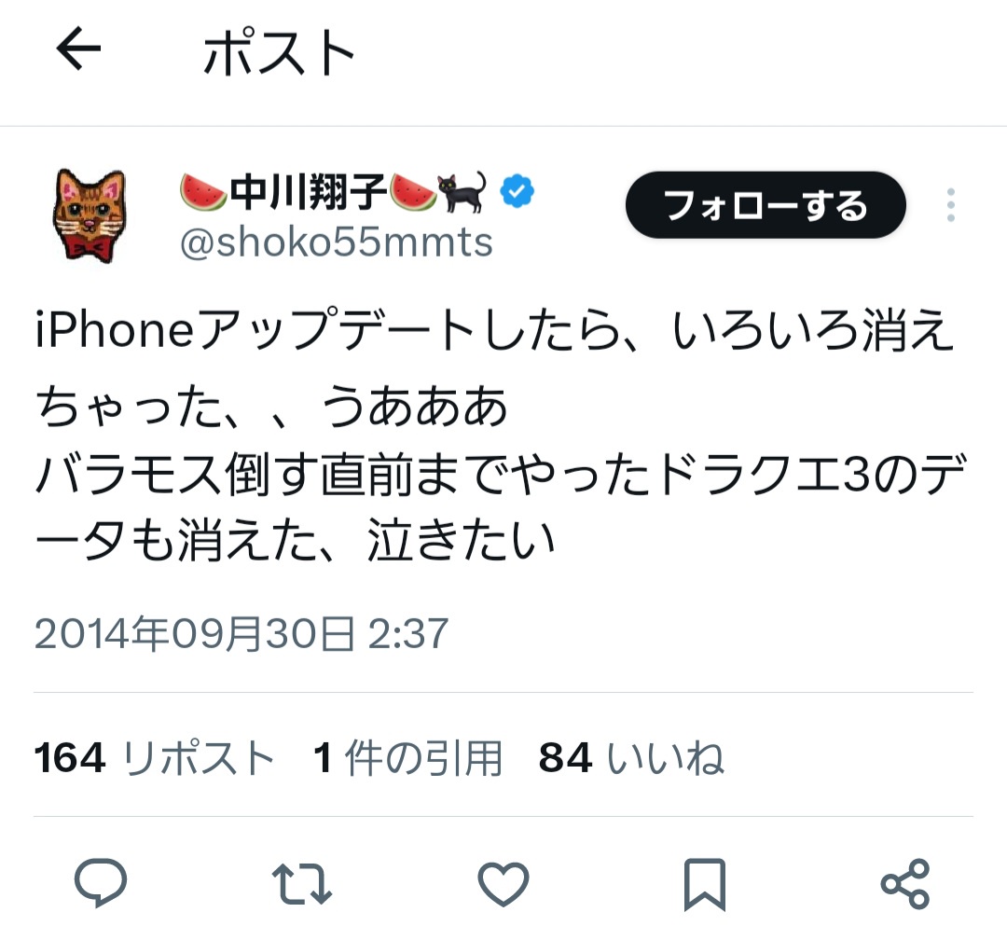View the 164 リポスト list
Viewport: 1007px width, 940px height.
155,757
